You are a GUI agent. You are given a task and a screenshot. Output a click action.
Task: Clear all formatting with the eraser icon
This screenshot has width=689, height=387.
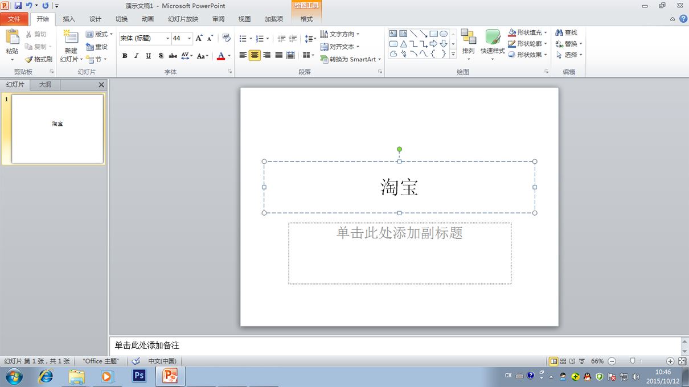coord(226,38)
